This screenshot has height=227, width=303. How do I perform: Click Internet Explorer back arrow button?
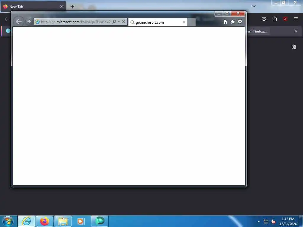point(19,21)
